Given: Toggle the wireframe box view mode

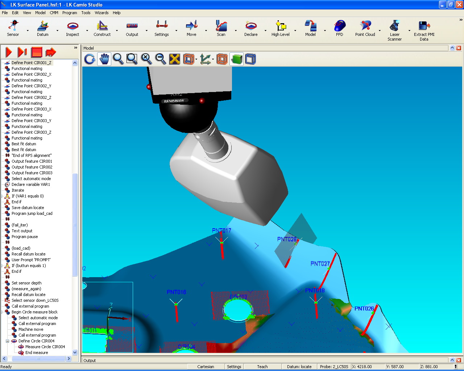Looking at the screenshot, I should pyautogui.click(x=250, y=59).
